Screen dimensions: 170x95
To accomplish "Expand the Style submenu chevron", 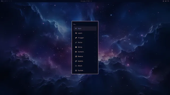I will [95, 42].
